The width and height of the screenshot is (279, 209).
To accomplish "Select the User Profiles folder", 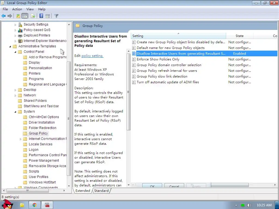I will [39, 177].
